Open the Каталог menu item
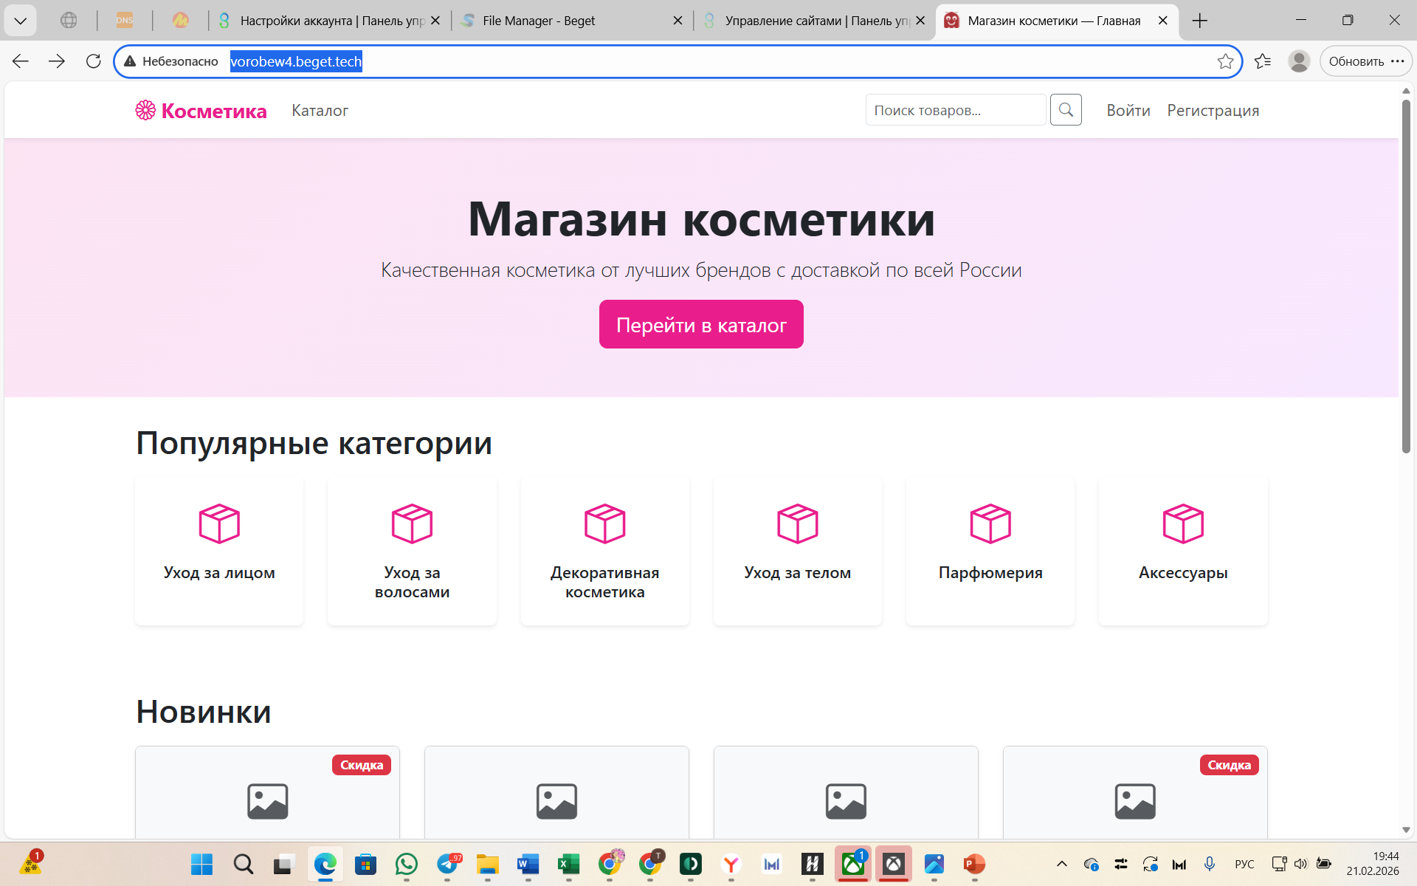 point(320,110)
